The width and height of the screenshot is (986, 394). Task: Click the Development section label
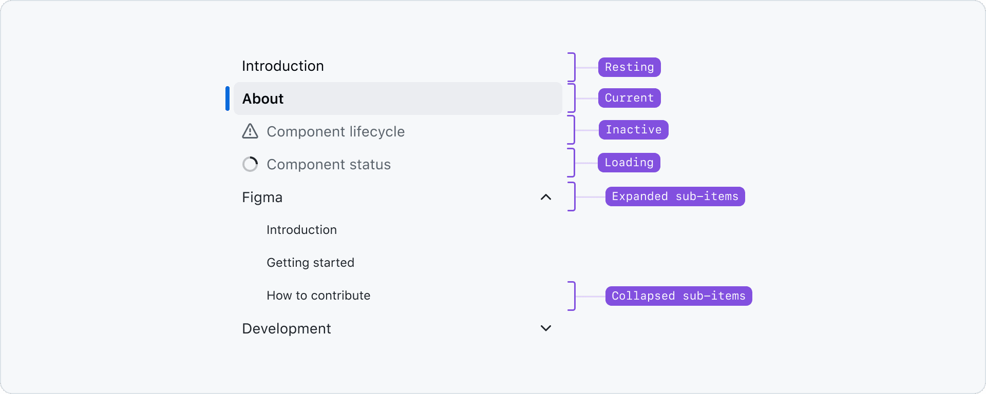point(287,329)
